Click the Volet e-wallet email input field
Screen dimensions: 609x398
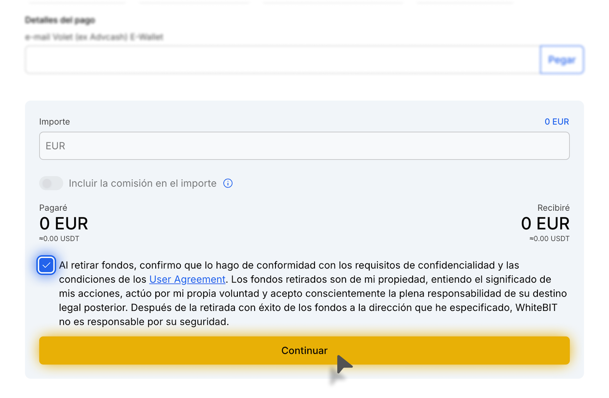click(282, 60)
